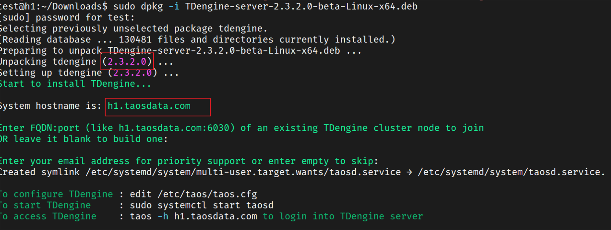Click the 'Preparing to unpack' package filename

(x=224, y=51)
